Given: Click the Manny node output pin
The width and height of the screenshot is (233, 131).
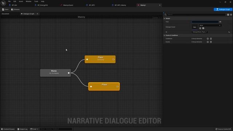Looking at the screenshot, I should click(x=69, y=73).
